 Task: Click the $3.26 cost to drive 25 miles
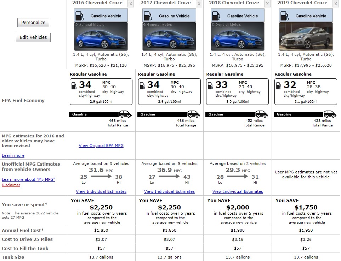[306, 239]
